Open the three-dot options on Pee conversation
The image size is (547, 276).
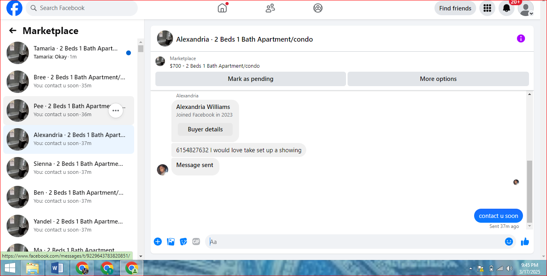(x=116, y=111)
